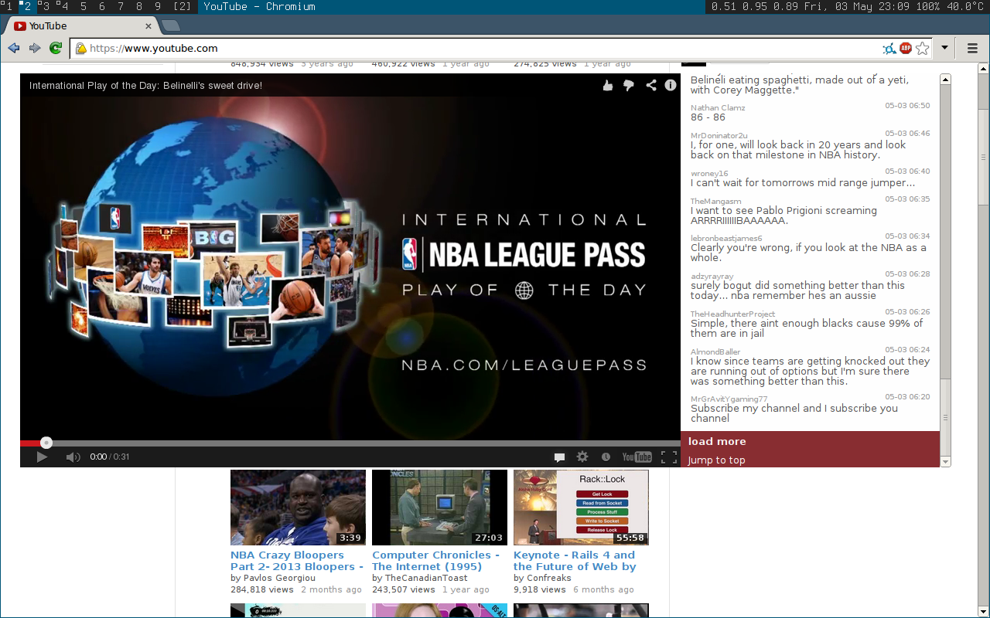This screenshot has width=990, height=618.
Task: Click the comments panel scrollbar thumb
Action: click(x=945, y=418)
